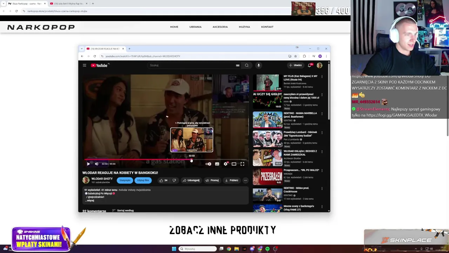The width and height of the screenshot is (449, 253).
Task: Go back in the YouTube browser window
Action: click(x=82, y=56)
